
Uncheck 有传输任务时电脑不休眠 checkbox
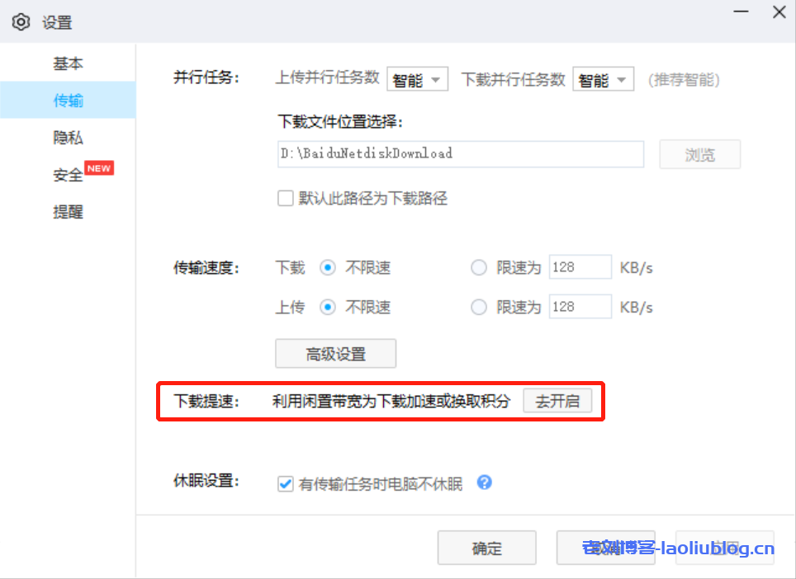tap(286, 484)
